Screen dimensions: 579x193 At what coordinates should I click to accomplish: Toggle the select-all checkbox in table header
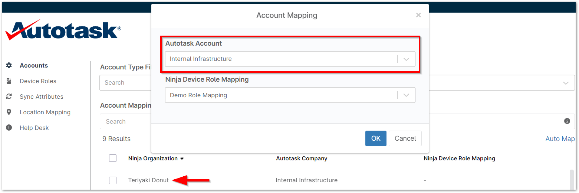[x=113, y=158]
